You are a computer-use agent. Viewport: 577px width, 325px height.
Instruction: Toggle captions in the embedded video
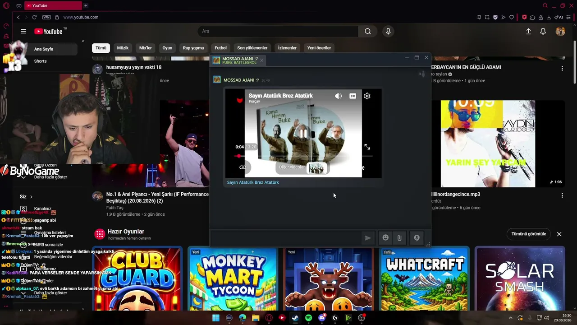pos(353,96)
